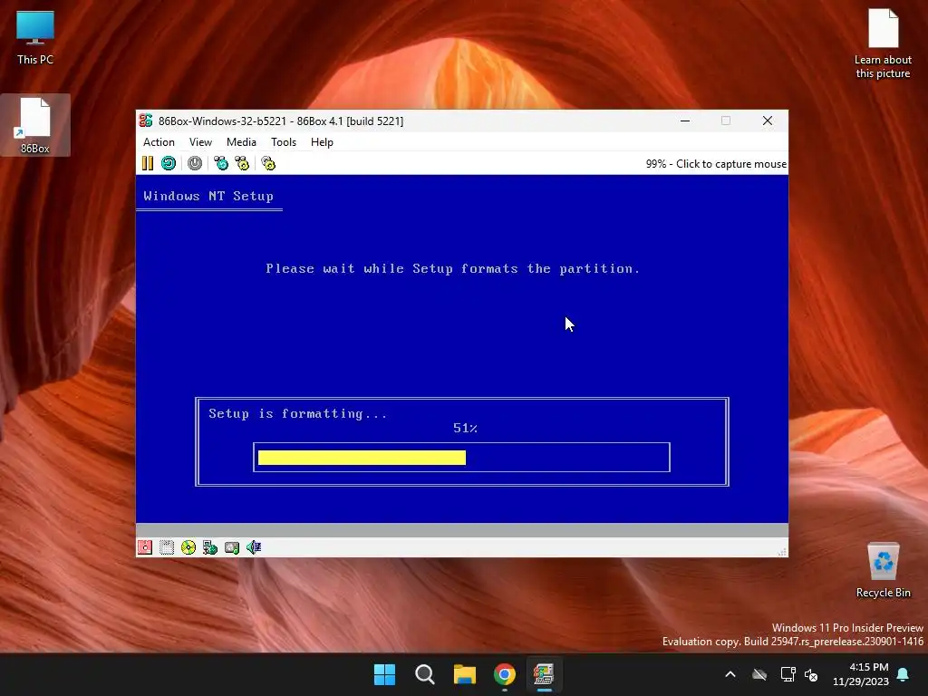
Task: Click the sound speaker status icon
Action: 254,547
